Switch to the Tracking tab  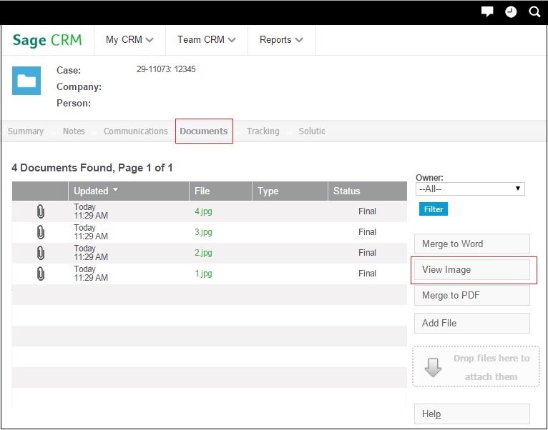click(x=263, y=131)
